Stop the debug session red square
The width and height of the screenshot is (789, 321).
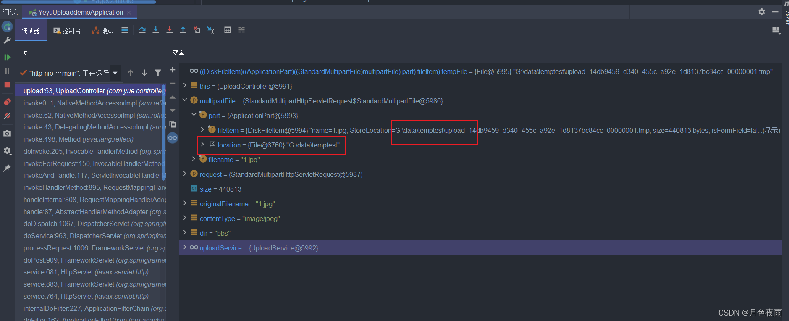click(x=7, y=85)
